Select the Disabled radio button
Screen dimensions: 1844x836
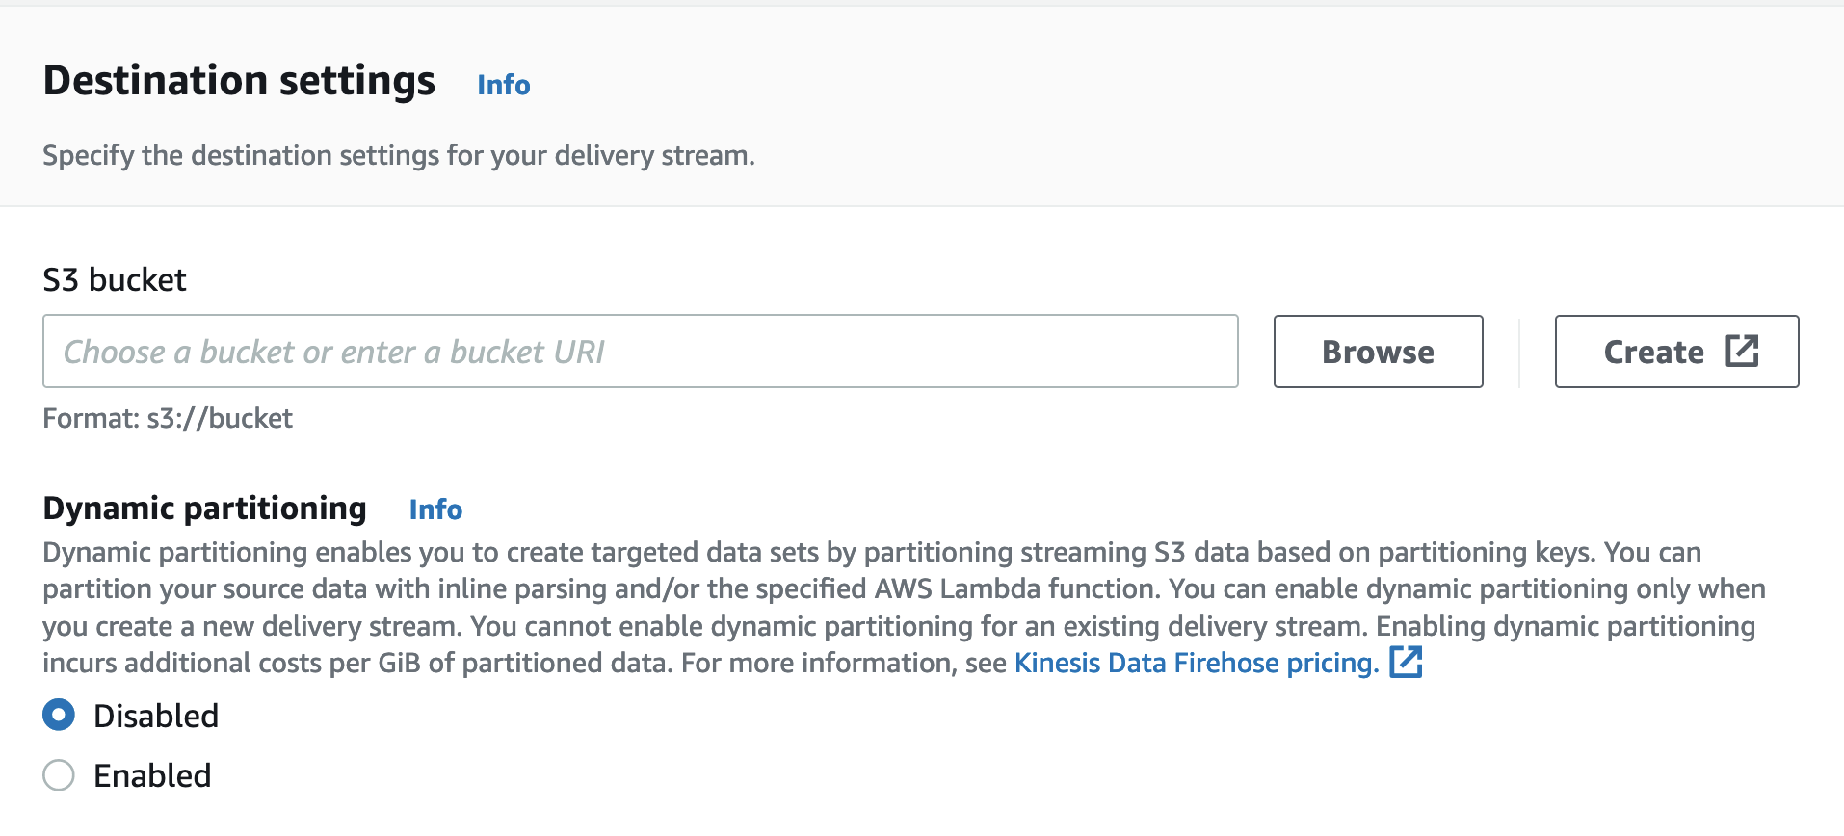(59, 715)
